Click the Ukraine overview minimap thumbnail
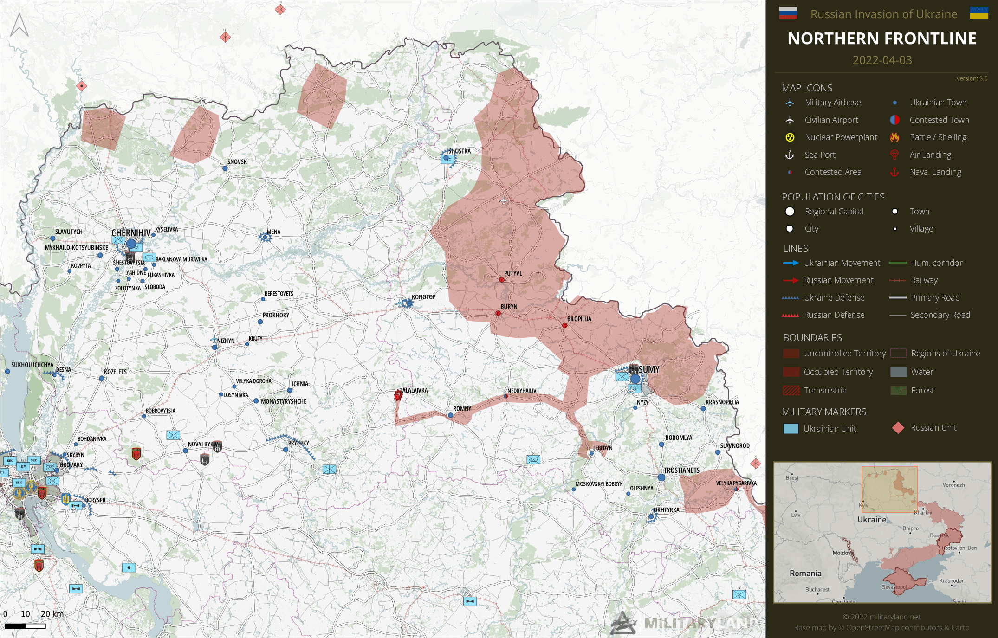 [x=882, y=532]
